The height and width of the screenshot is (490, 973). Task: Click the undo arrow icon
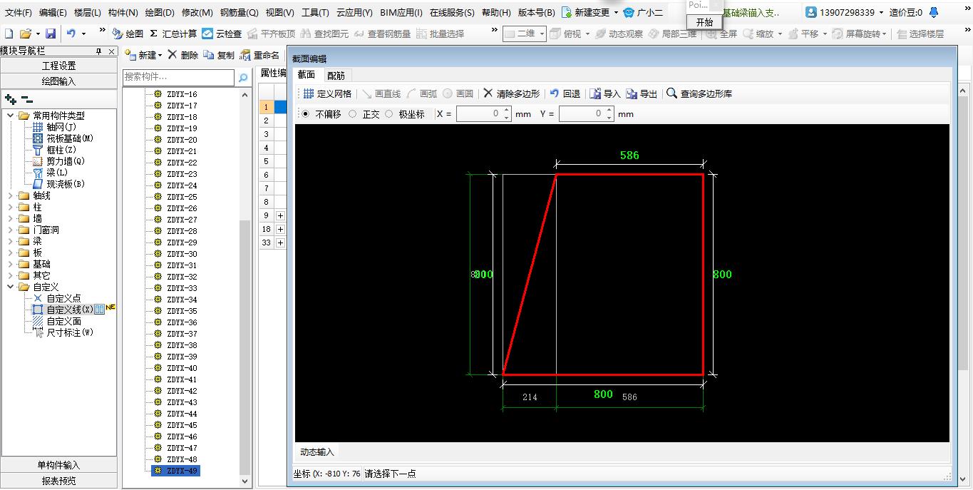(71, 34)
